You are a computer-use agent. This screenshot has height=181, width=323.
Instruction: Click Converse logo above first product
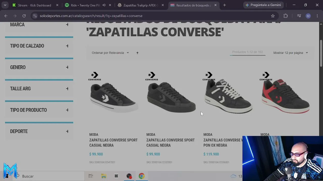coord(95,76)
